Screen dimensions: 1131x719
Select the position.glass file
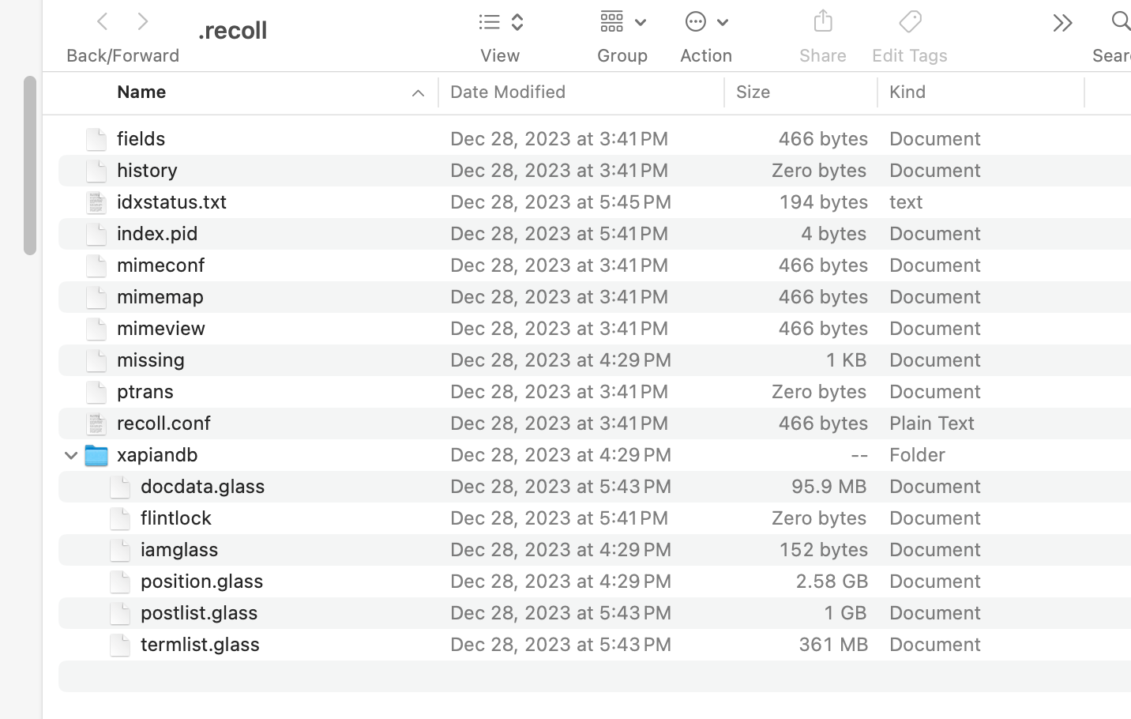tap(202, 582)
